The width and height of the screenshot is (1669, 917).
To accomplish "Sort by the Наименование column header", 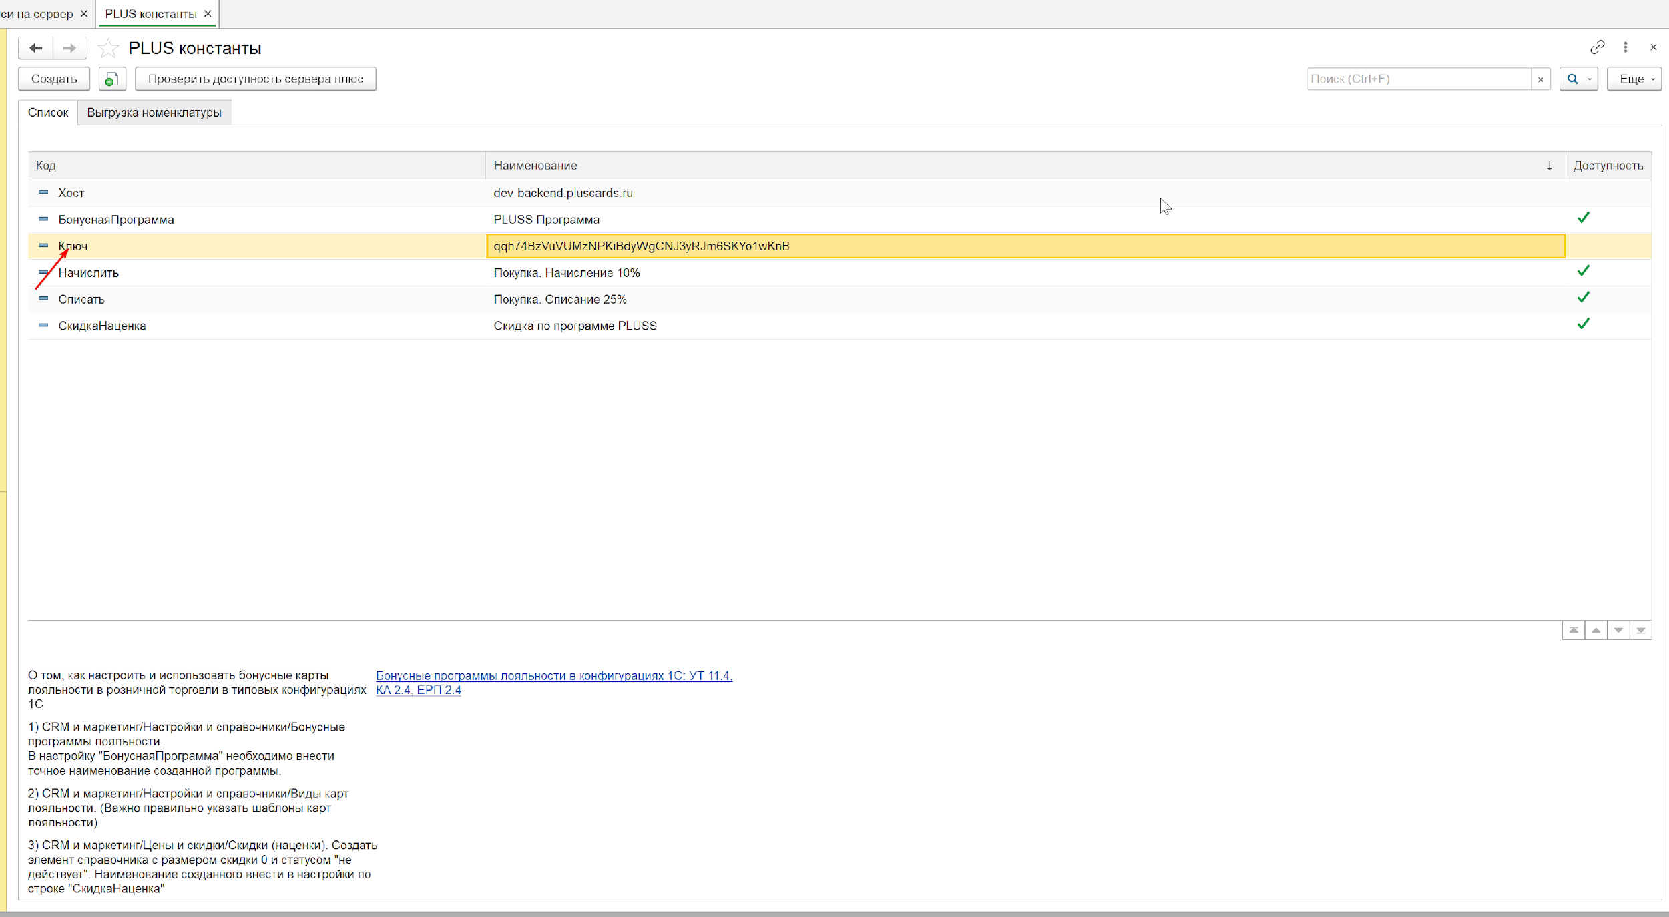I will click(x=535, y=166).
